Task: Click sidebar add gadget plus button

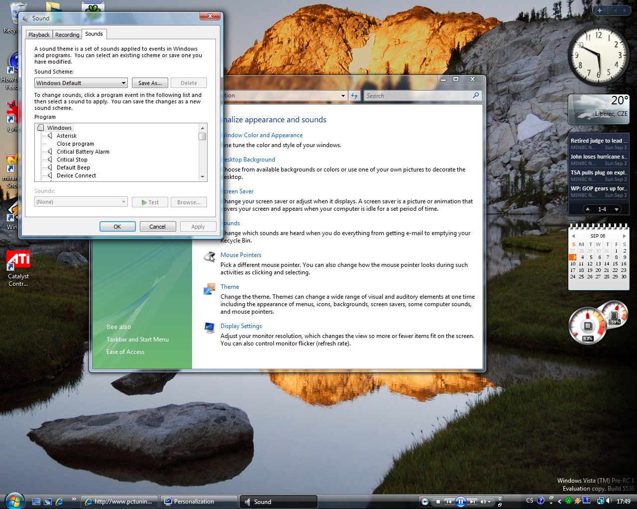Action: 600,10
